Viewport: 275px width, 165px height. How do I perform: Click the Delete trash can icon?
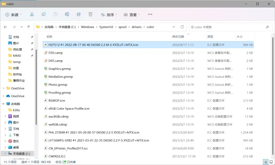tap(90, 15)
